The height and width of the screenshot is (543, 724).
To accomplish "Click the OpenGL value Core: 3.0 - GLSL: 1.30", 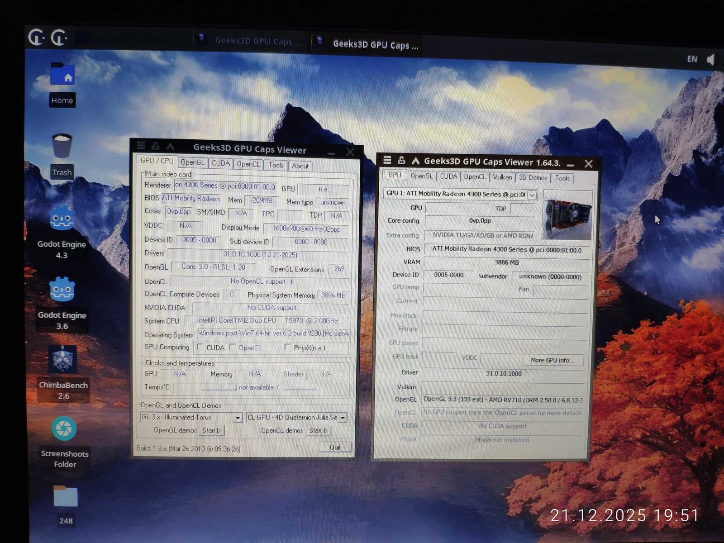I will pyautogui.click(x=214, y=267).
